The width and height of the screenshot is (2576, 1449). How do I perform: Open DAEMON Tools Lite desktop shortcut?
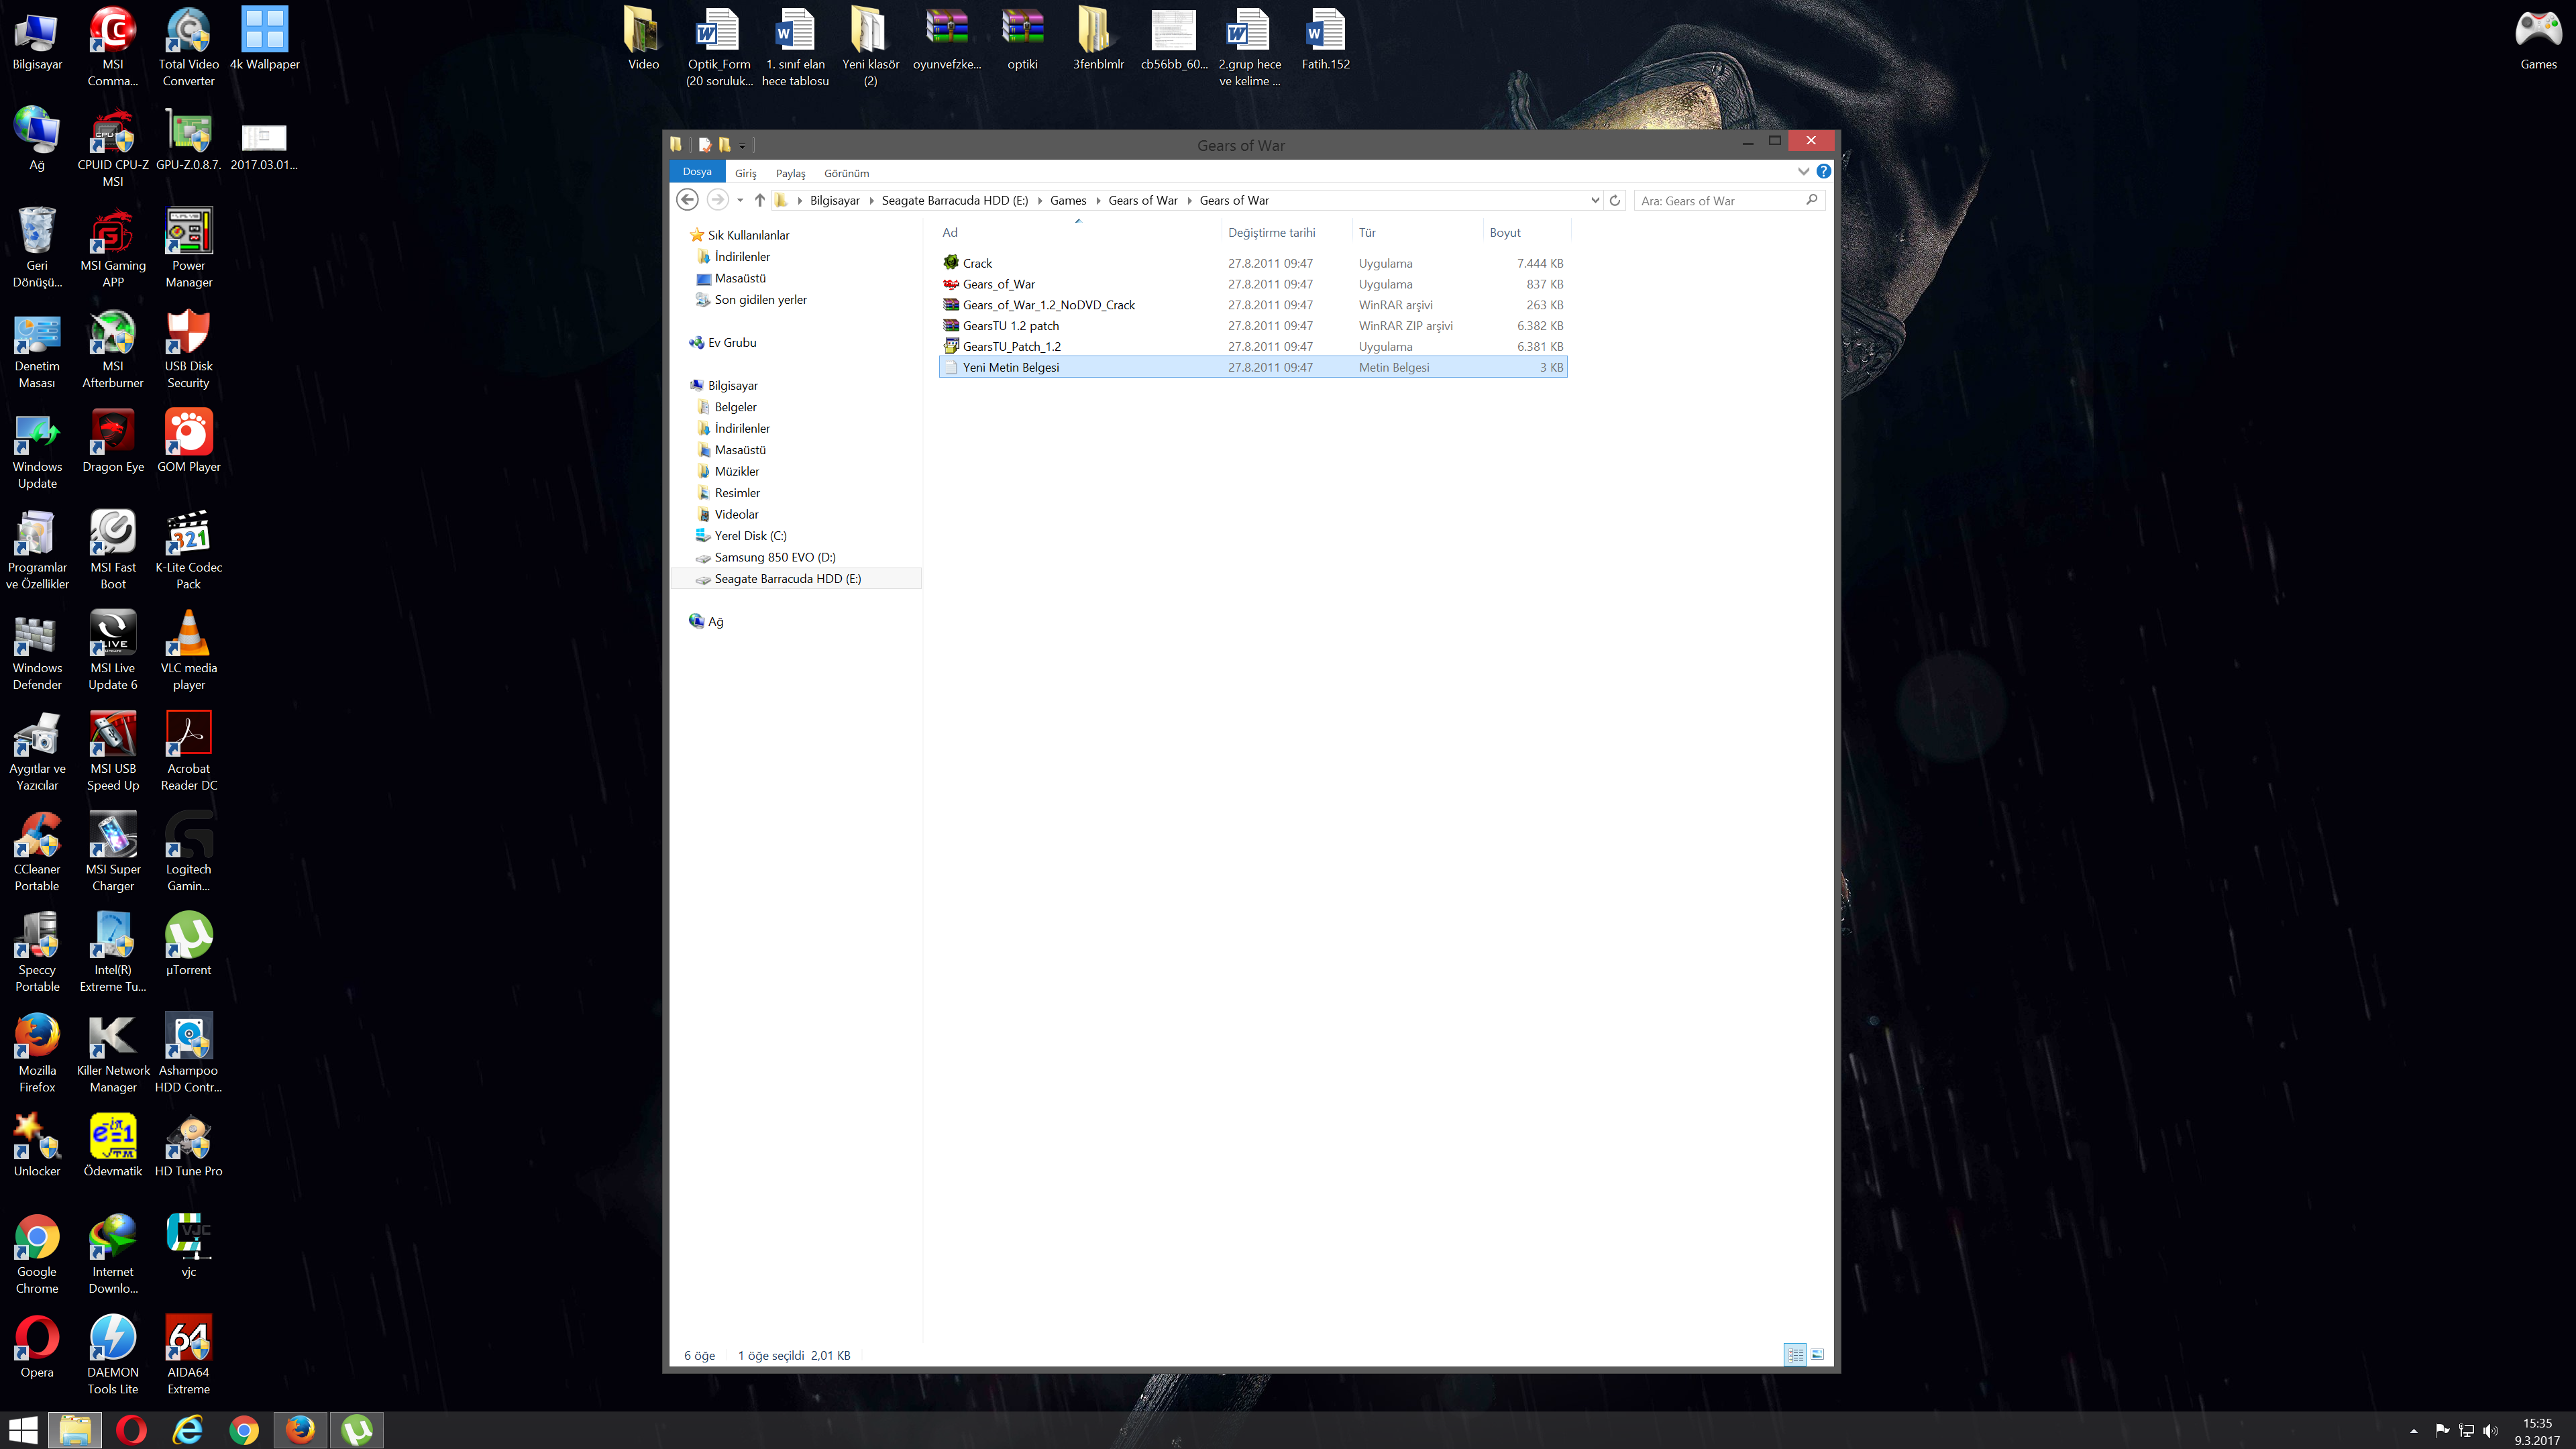tap(113, 1354)
